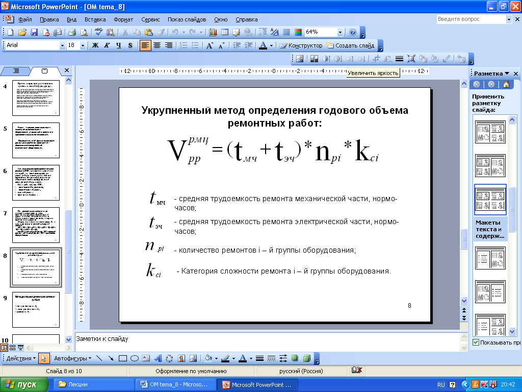Image resolution: width=522 pixels, height=392 pixels.
Task: Open line style in Picture toolbar
Action: 400,59
